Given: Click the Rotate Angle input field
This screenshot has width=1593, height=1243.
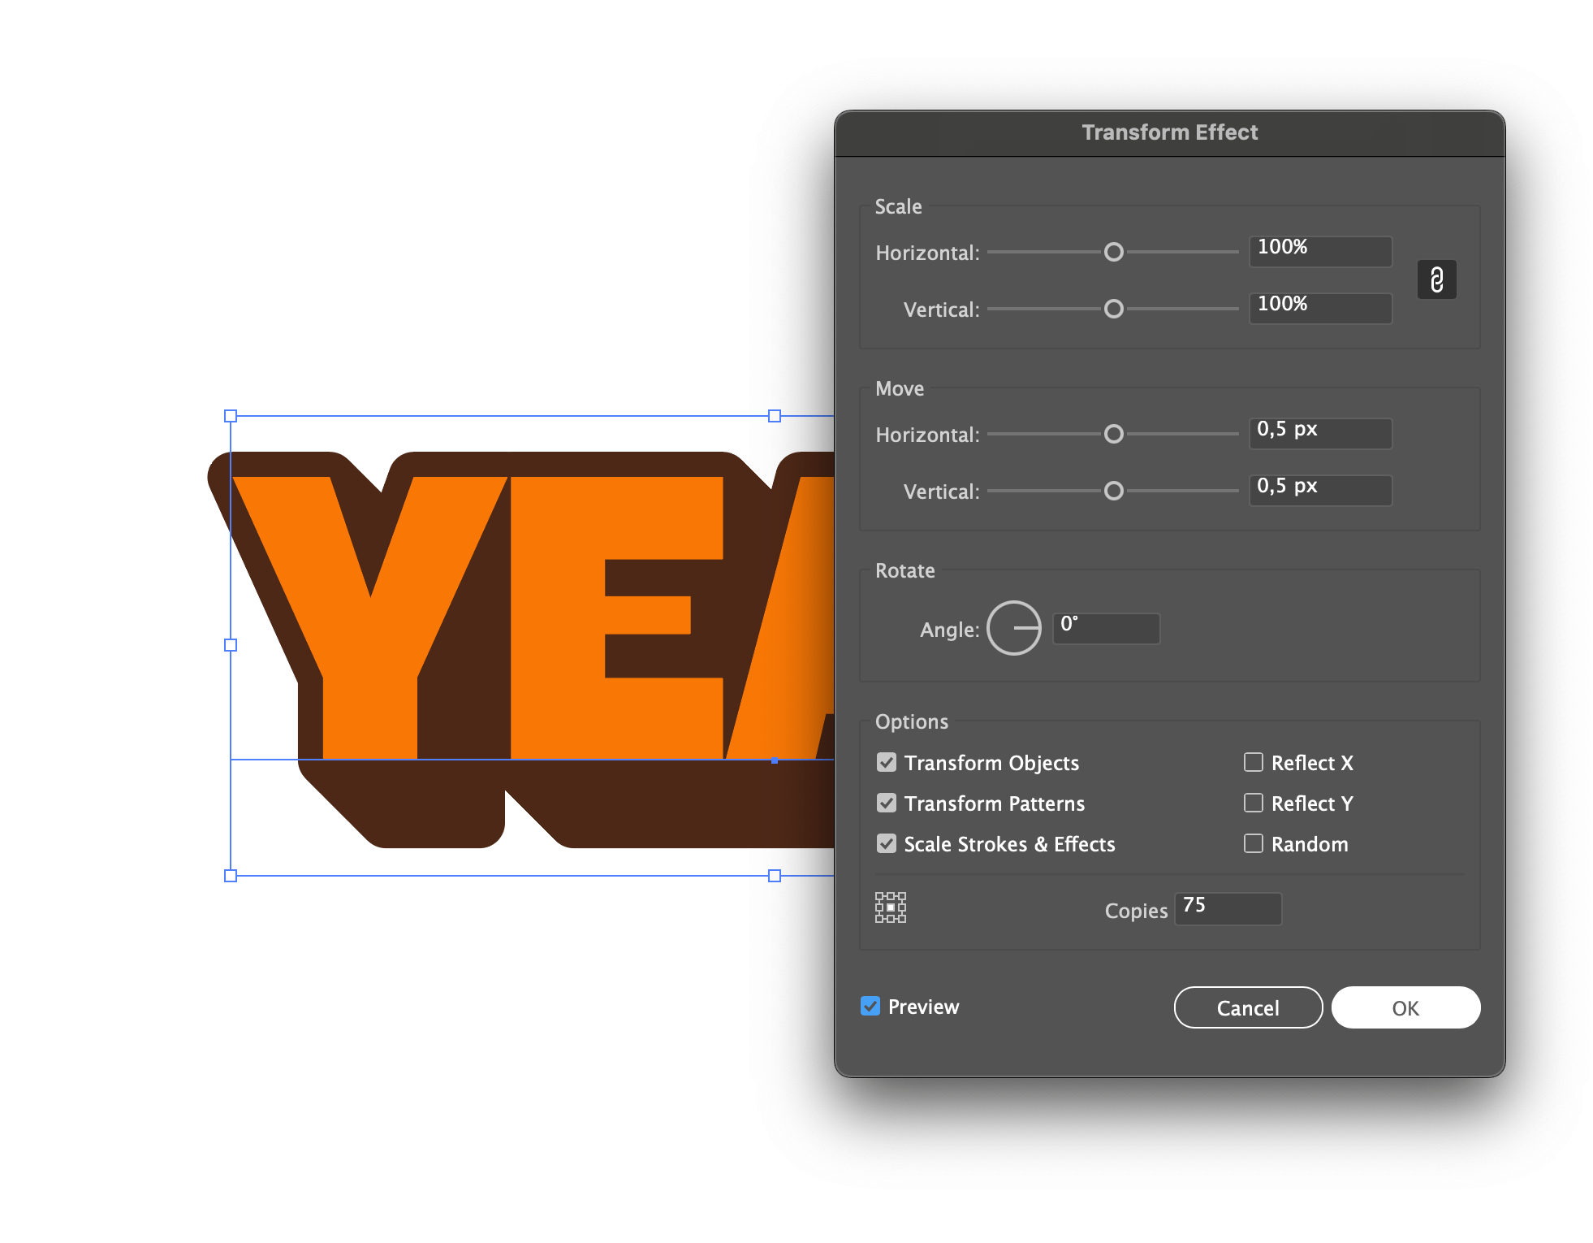Looking at the screenshot, I should (x=1106, y=628).
